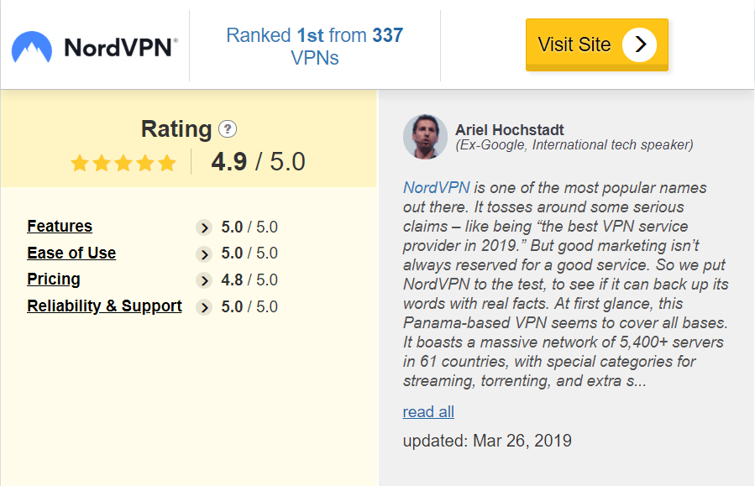Open the Features rating link
Viewport: 755px width, 486px height.
coord(60,226)
